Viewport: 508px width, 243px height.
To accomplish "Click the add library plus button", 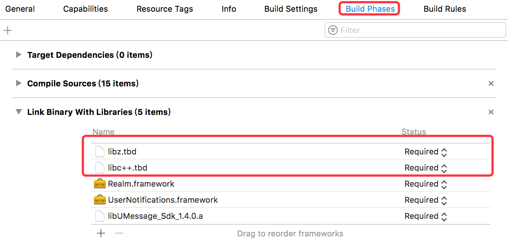I will pos(101,233).
